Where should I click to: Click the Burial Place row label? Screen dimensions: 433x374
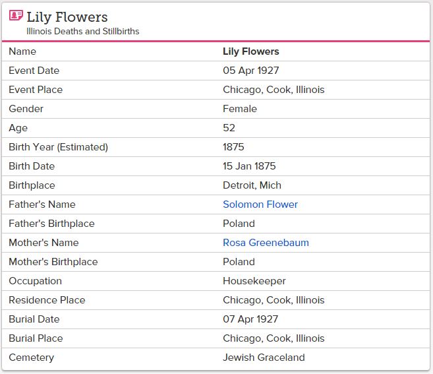[36, 338]
